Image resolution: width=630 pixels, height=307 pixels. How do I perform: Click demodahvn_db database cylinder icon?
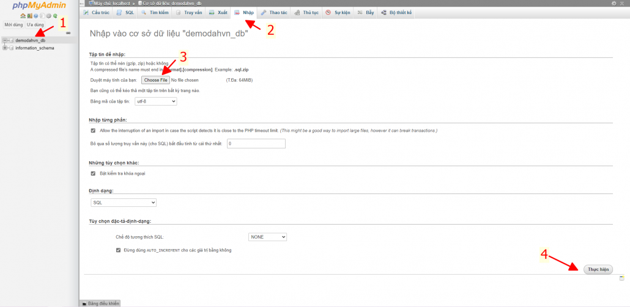point(11,40)
